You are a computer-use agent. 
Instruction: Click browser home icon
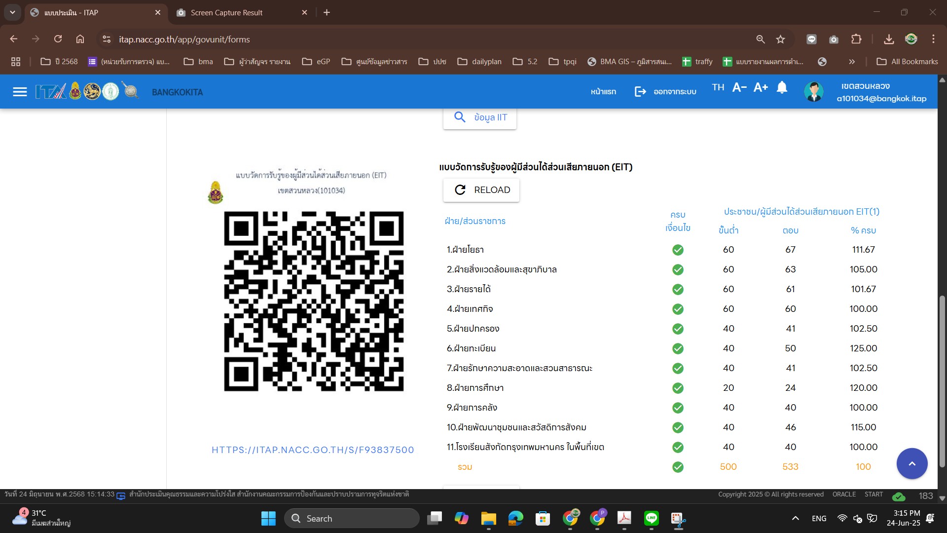(80, 39)
